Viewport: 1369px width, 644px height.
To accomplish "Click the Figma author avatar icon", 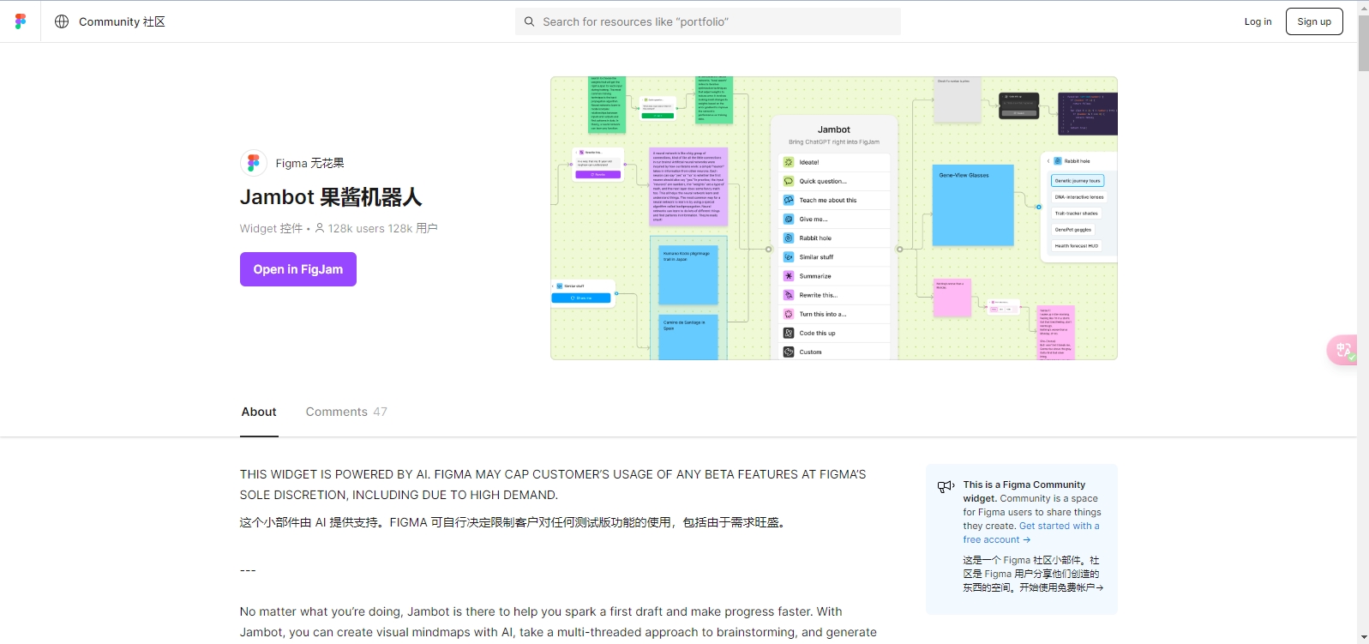I will [x=254, y=163].
